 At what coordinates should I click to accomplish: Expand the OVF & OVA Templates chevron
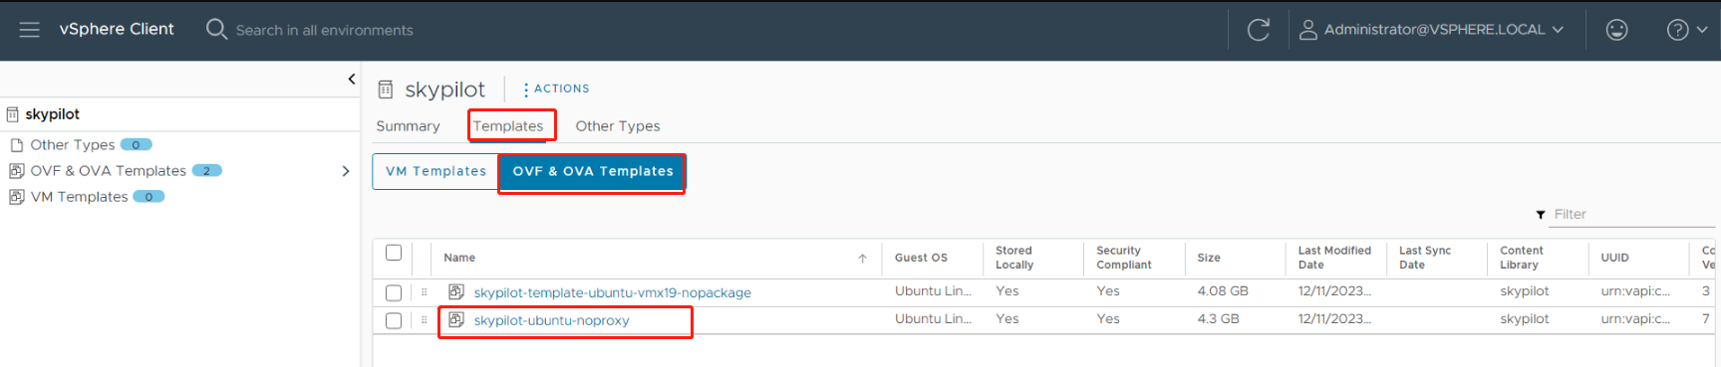tap(346, 171)
